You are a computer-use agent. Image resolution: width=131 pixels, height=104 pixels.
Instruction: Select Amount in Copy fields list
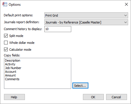tap(10, 75)
